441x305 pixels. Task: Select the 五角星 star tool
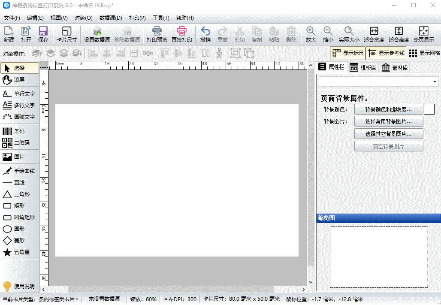20,252
